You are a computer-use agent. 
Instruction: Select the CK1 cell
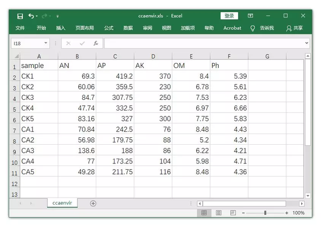pyautogui.click(x=39, y=76)
